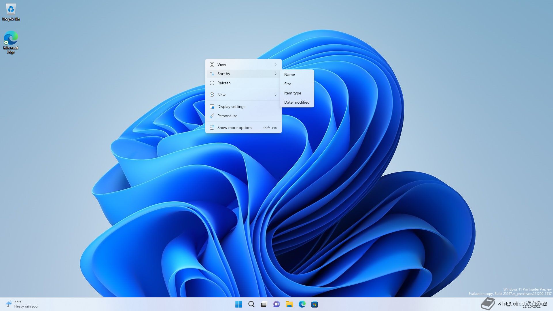Click the Refresh circular arrow icon
The width and height of the screenshot is (553, 311).
pos(212,83)
